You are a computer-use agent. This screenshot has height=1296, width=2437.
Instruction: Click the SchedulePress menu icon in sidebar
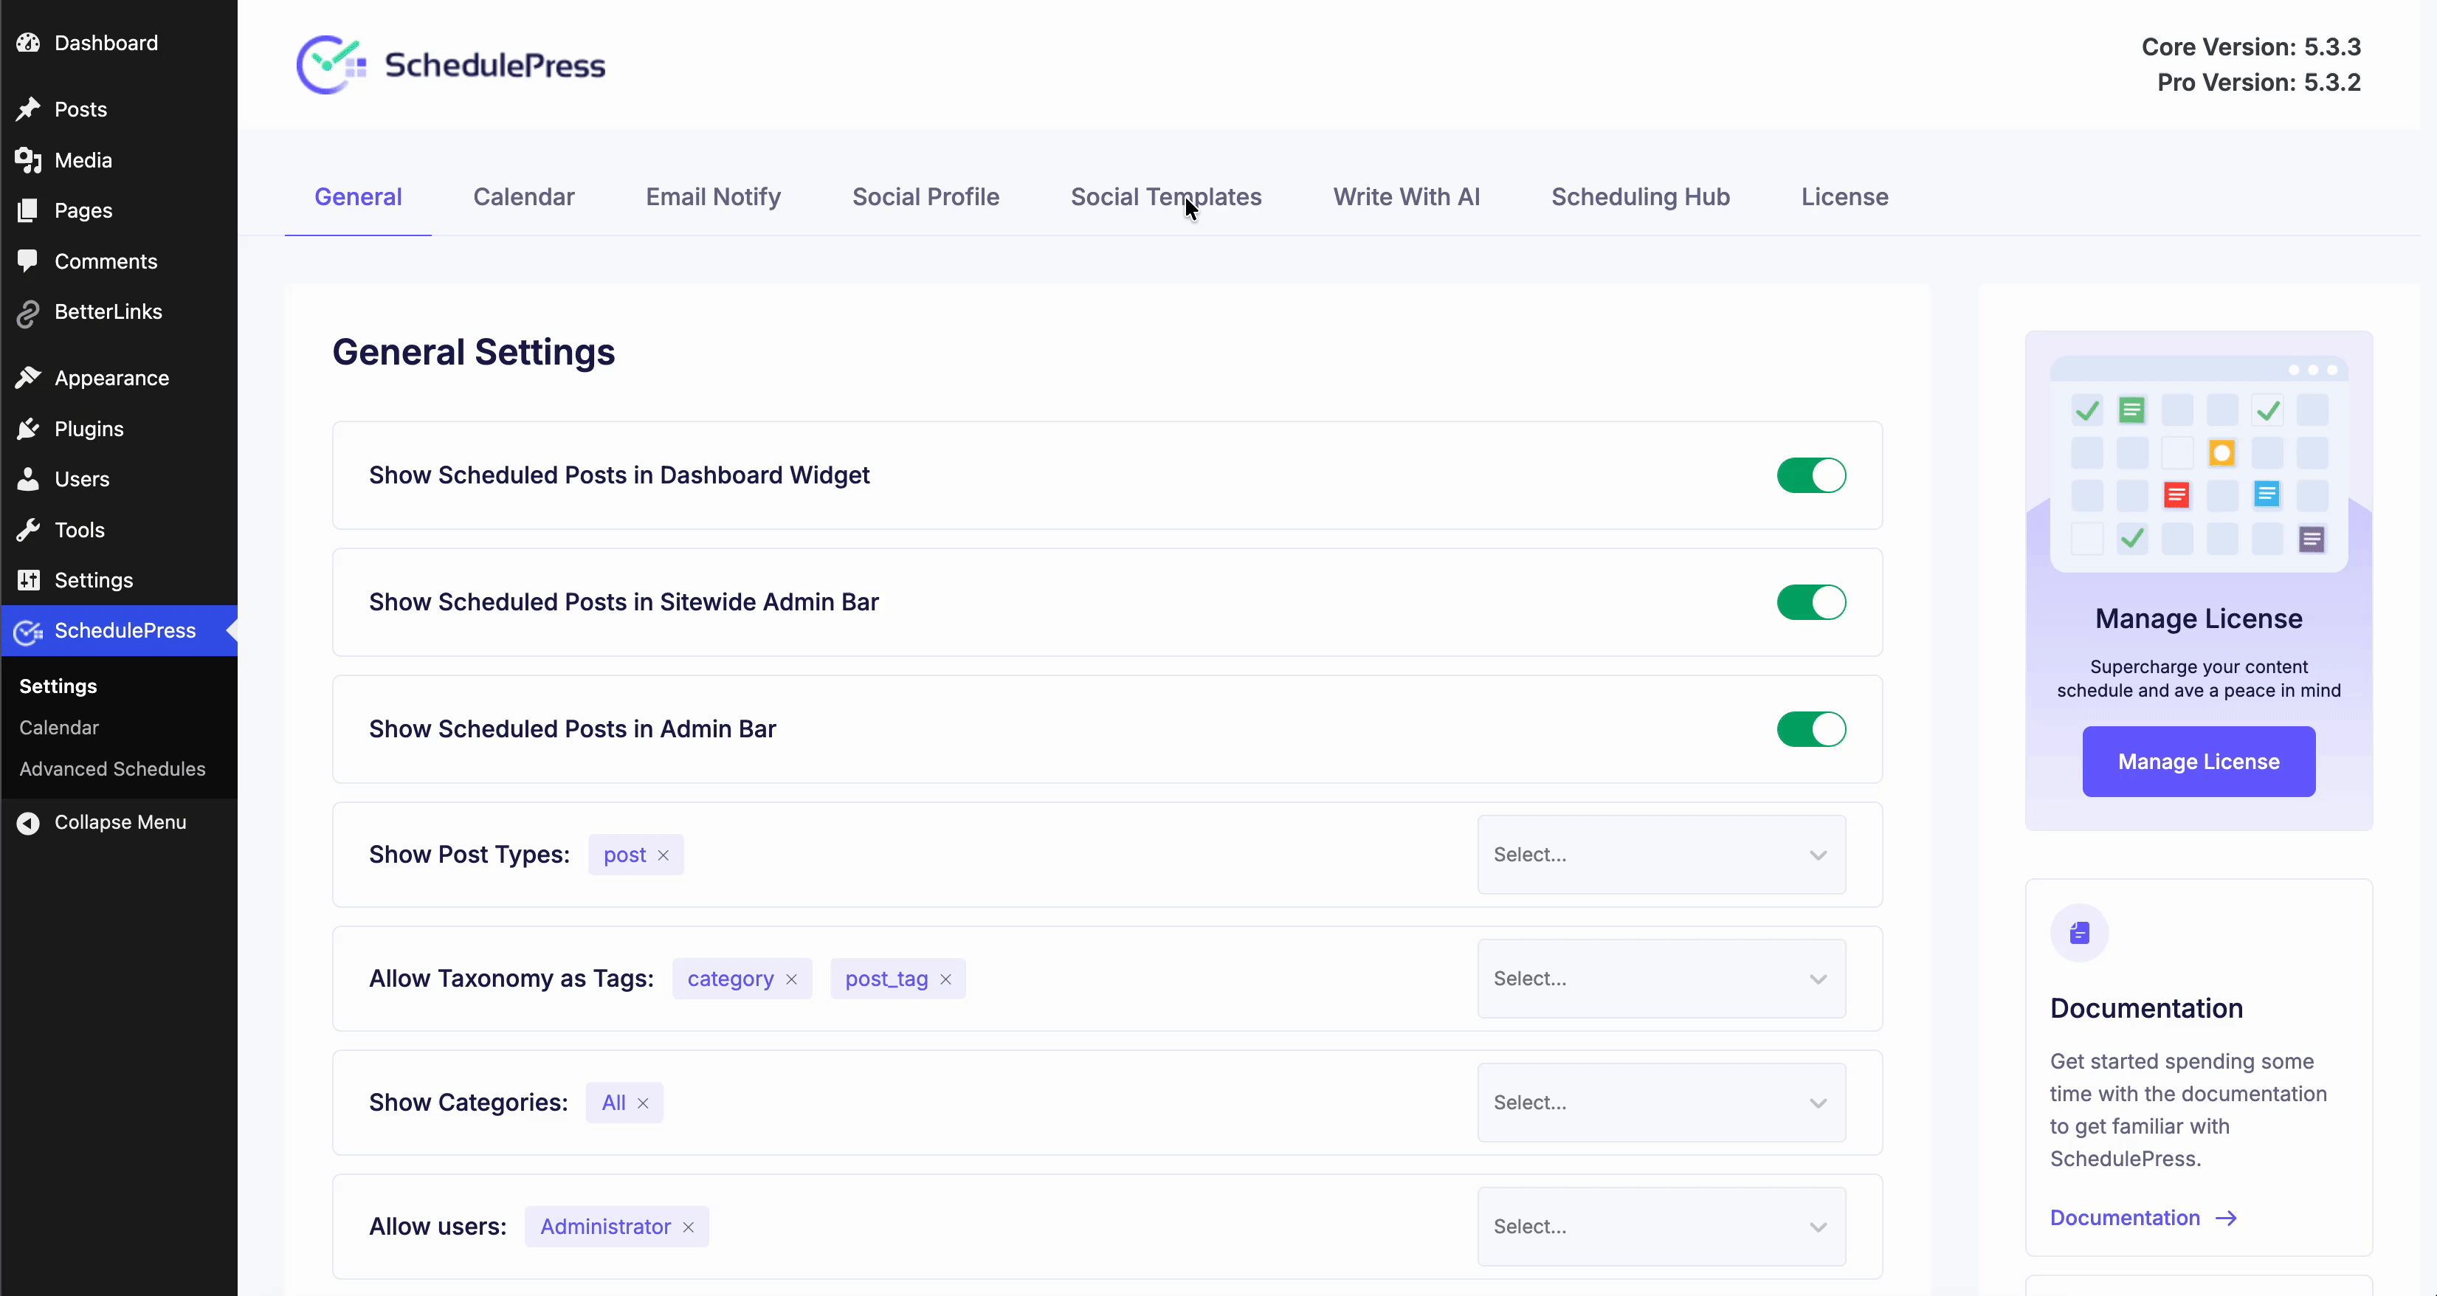point(28,631)
